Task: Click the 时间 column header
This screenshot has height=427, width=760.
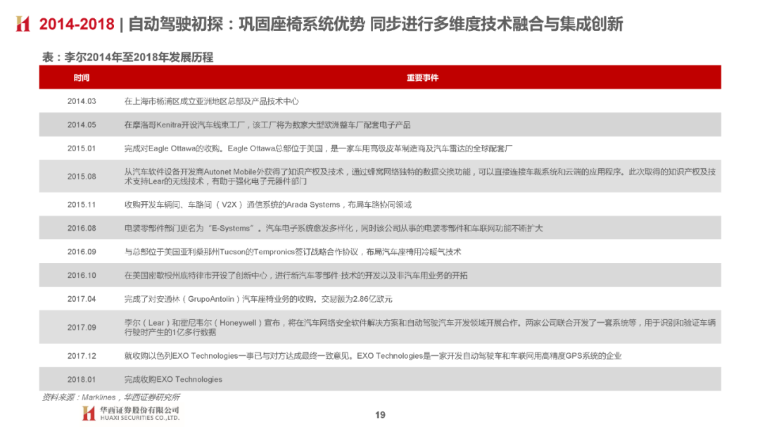Action: tap(82, 77)
